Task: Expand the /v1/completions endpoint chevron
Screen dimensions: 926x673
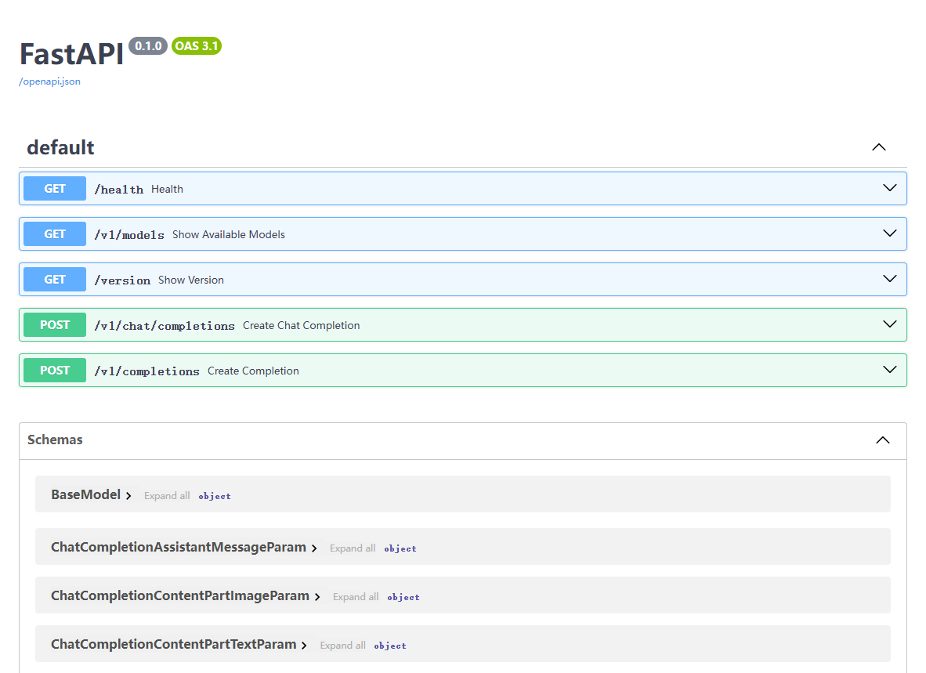Action: pyautogui.click(x=889, y=370)
